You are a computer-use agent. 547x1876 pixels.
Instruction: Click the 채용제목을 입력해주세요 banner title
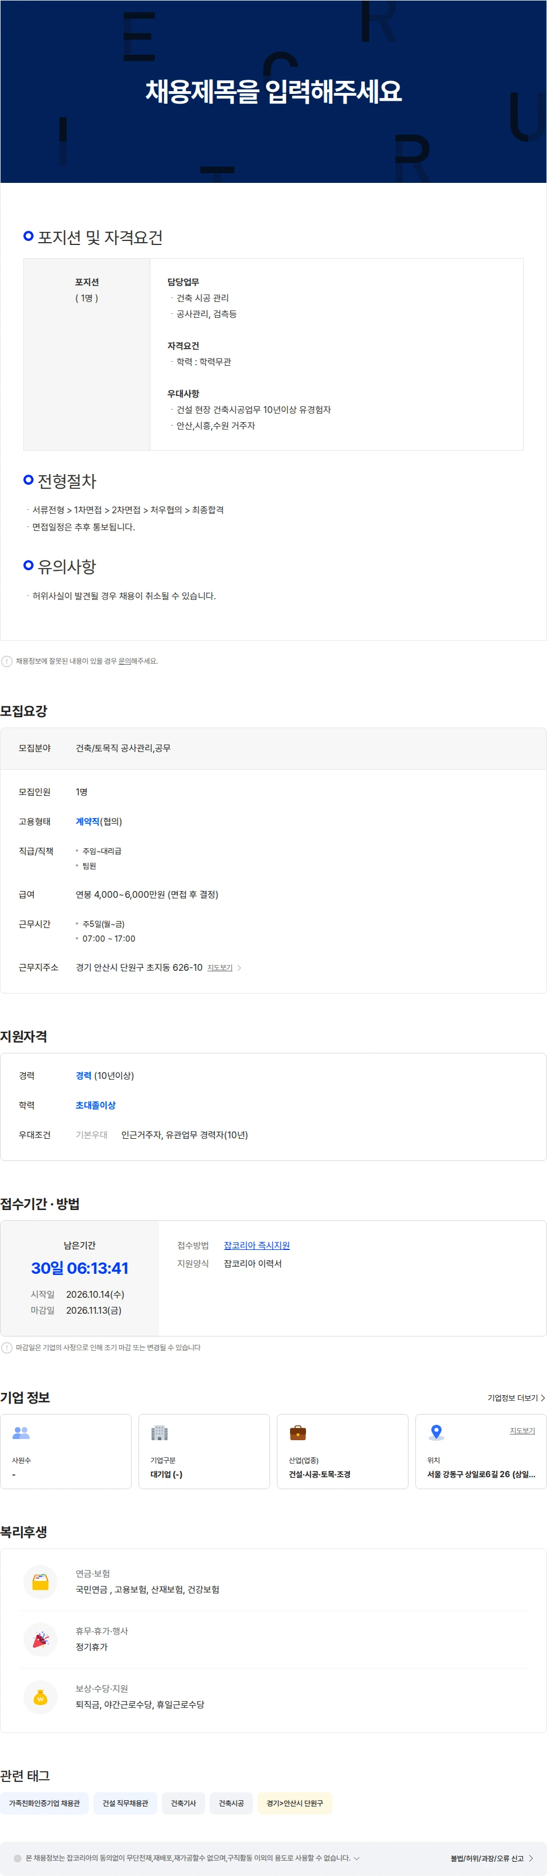(273, 91)
